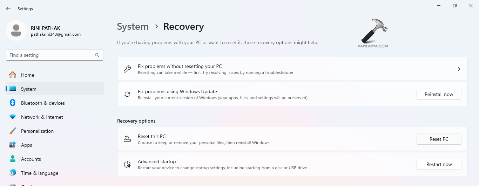
Task: Click the wrench troubleshoot icon
Action: click(127, 69)
